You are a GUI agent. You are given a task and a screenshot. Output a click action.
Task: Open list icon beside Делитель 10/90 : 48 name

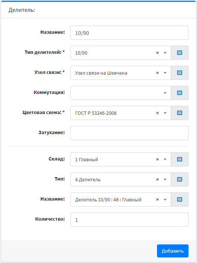(180, 199)
